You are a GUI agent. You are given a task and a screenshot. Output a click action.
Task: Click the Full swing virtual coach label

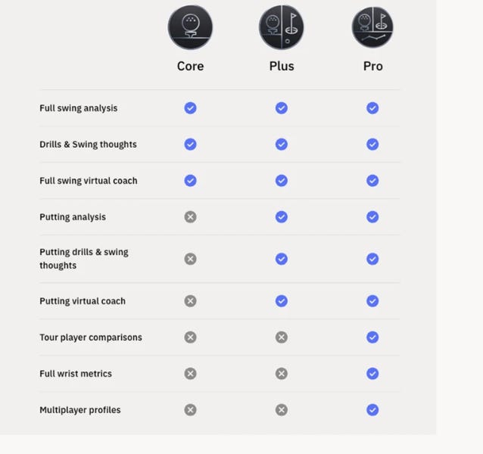[89, 181]
